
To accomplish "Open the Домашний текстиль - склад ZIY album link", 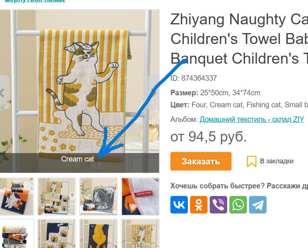I will pyautogui.click(x=252, y=119).
